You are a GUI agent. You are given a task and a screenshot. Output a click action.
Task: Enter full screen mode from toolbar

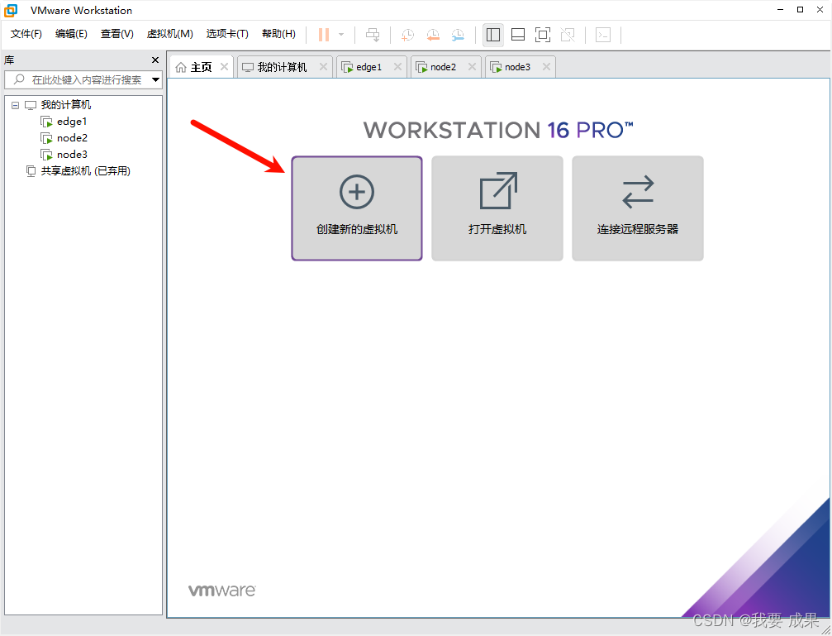pyautogui.click(x=542, y=35)
